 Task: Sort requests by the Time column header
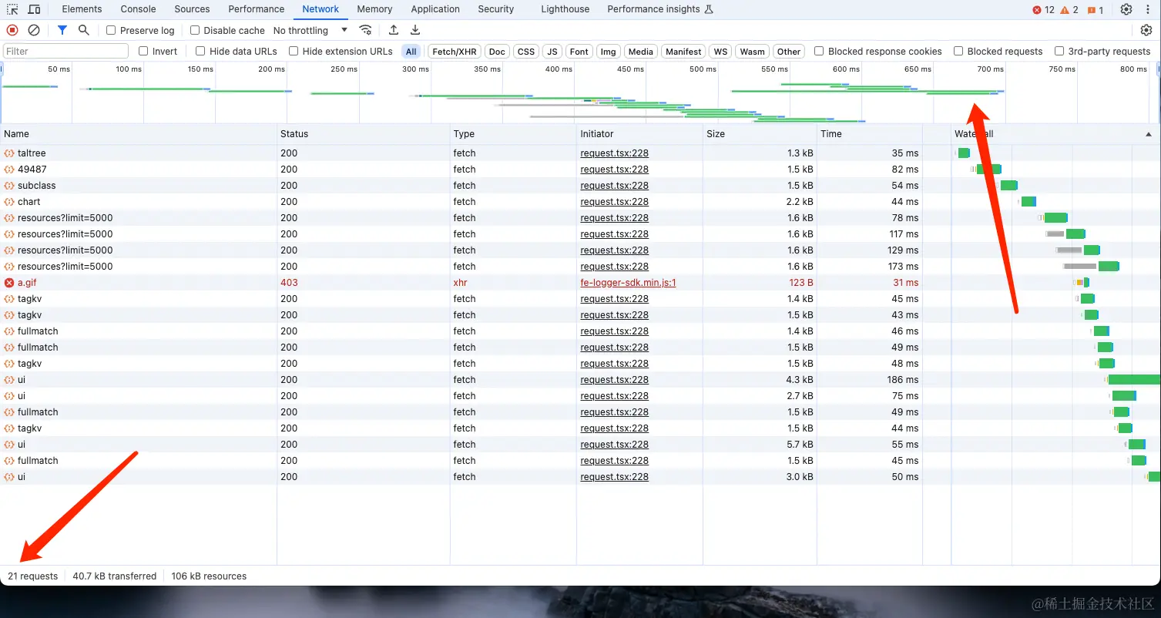[870, 134]
